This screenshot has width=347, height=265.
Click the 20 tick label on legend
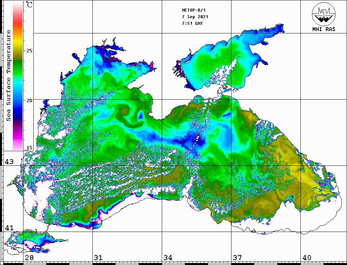click(x=29, y=101)
